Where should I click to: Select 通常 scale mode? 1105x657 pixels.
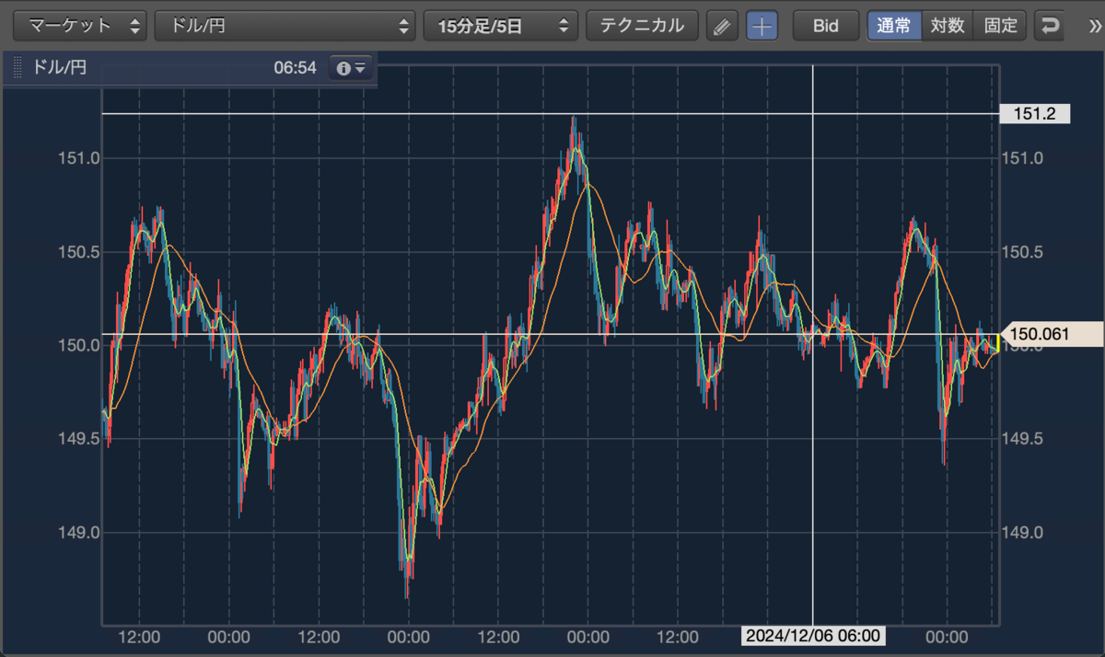(894, 26)
